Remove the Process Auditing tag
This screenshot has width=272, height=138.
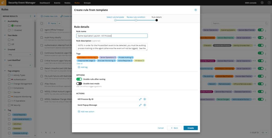click(132, 57)
